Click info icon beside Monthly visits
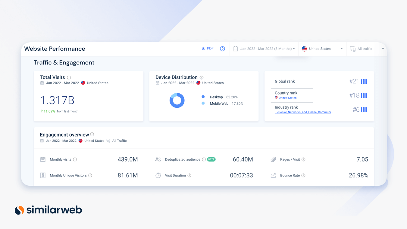The width and height of the screenshot is (407, 229). tap(75, 160)
